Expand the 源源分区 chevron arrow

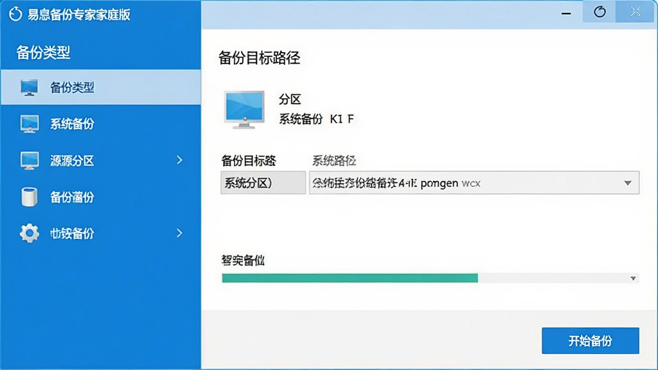pos(180,160)
